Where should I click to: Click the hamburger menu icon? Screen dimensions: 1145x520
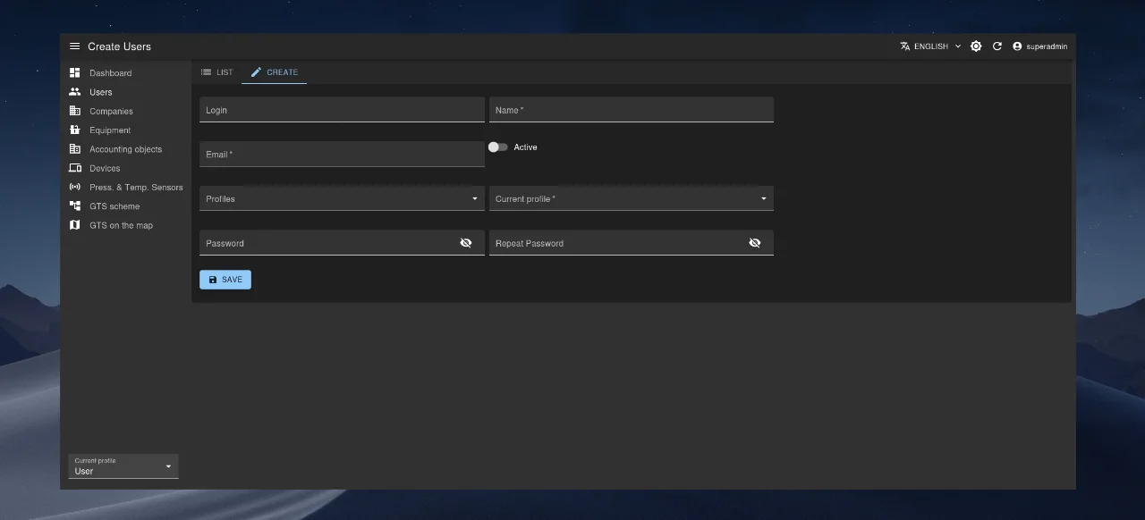(x=74, y=46)
